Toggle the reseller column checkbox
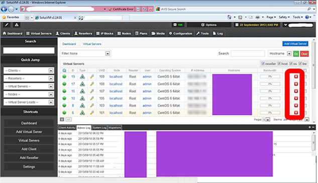This screenshot has height=183, width=318. tap(263, 64)
